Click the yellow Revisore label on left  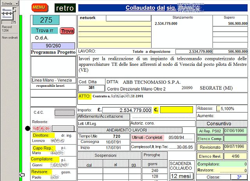tap(41, 172)
